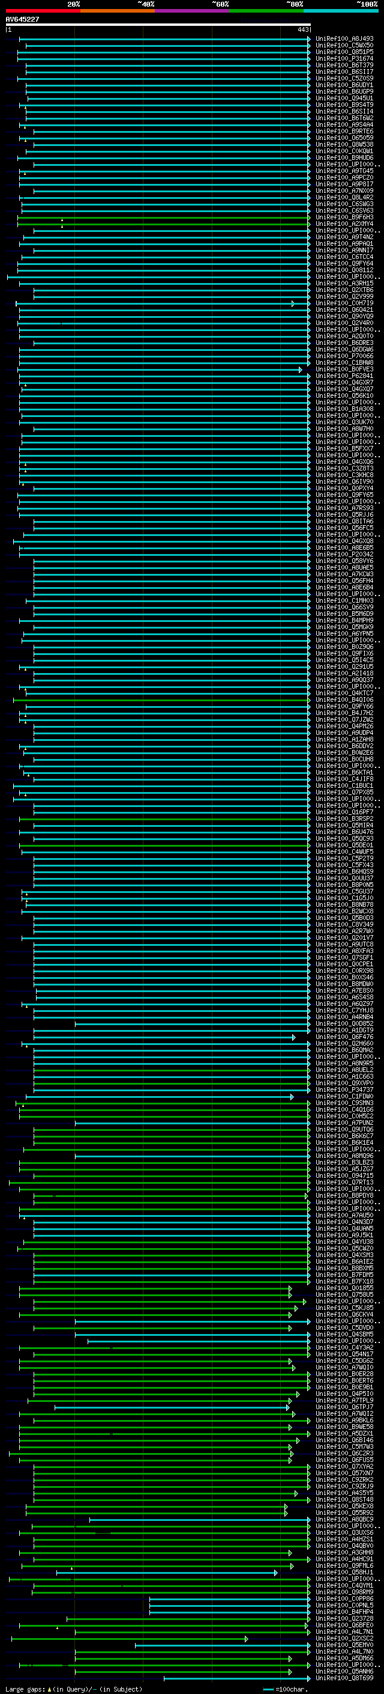Viewport: 384px width, 1694px height.
Task: Select the UniRef100_A9UTC8 label
Action: 344,944
